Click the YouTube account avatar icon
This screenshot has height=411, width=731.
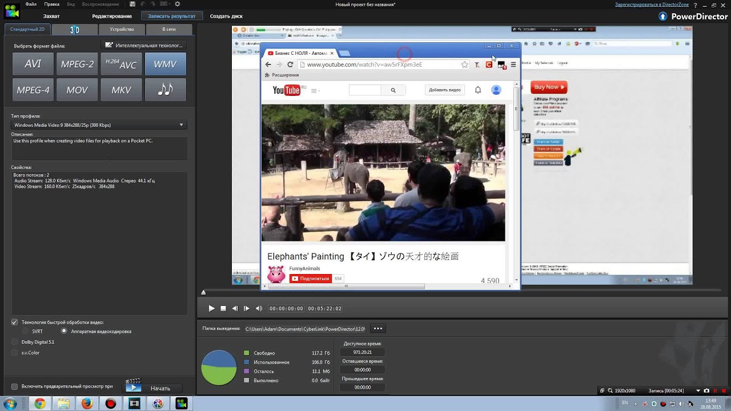496,90
